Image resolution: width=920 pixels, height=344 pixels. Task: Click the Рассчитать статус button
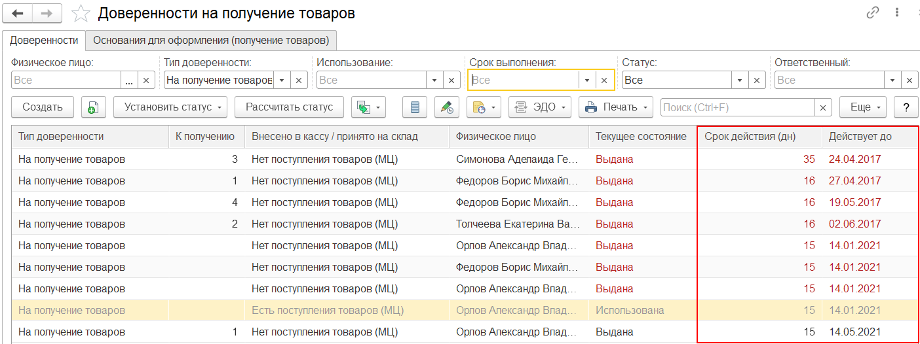pyautogui.click(x=290, y=107)
